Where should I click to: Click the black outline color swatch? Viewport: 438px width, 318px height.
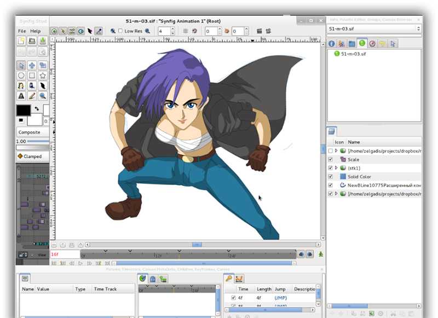coord(24,110)
